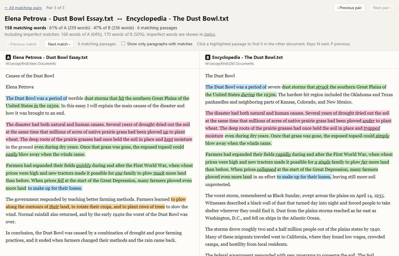This screenshot has height=256, width=399.
Task: Click the Next pair button
Action: point(382,8)
